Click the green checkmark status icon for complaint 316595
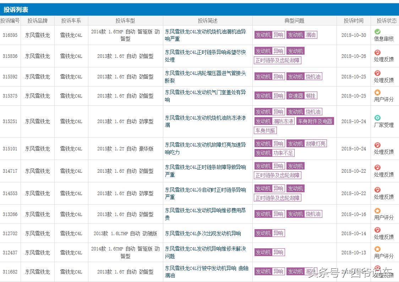 [x=377, y=32]
